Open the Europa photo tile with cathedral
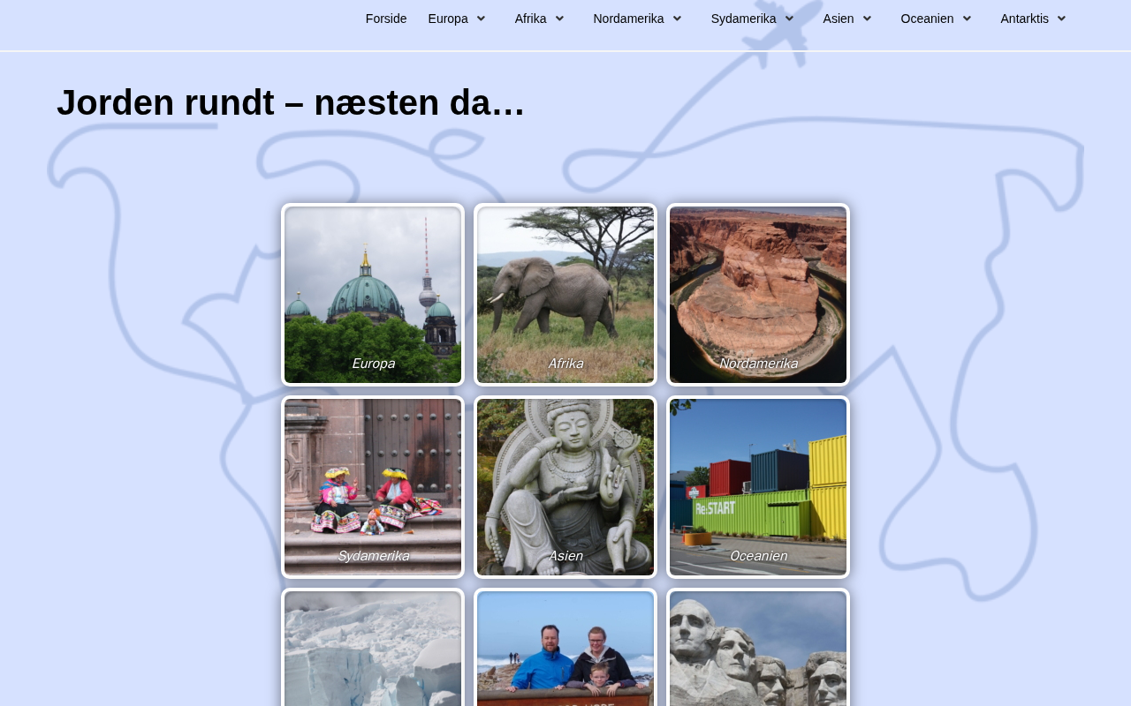The height and width of the screenshot is (706, 1131). (x=373, y=295)
